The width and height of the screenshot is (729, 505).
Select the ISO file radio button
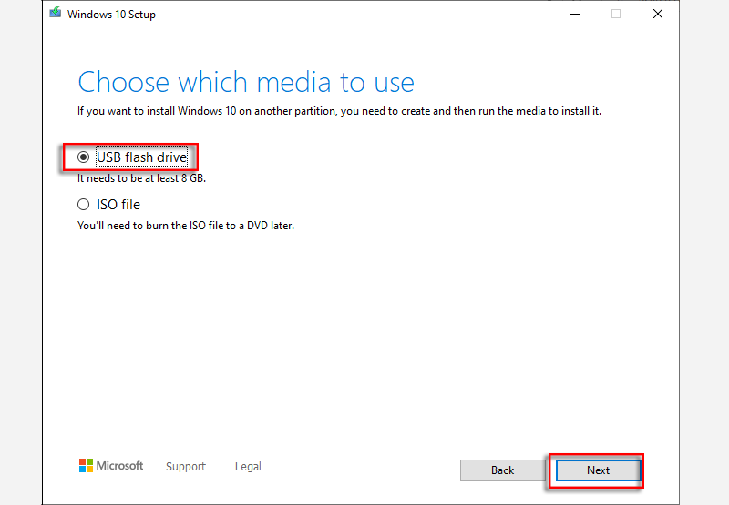(84, 205)
